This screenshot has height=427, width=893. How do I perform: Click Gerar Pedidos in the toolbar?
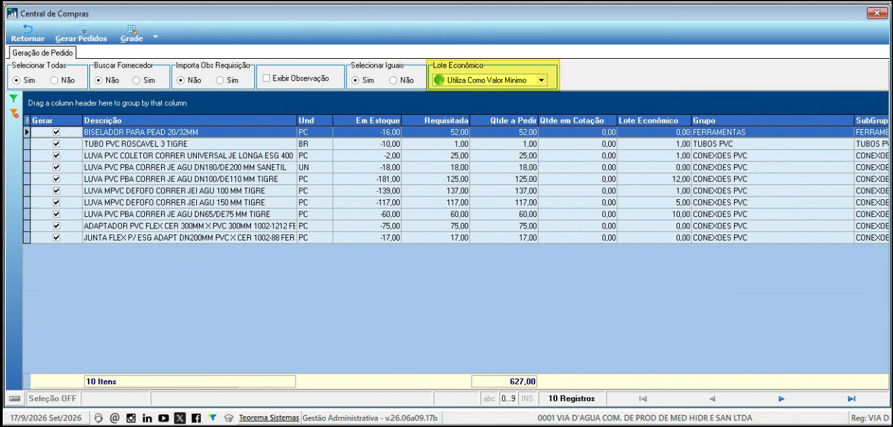click(81, 34)
